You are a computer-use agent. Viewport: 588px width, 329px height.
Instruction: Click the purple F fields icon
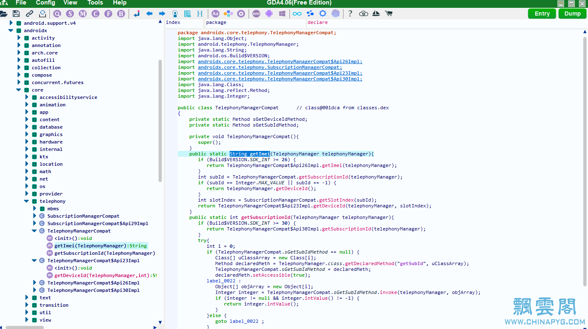[108, 14]
